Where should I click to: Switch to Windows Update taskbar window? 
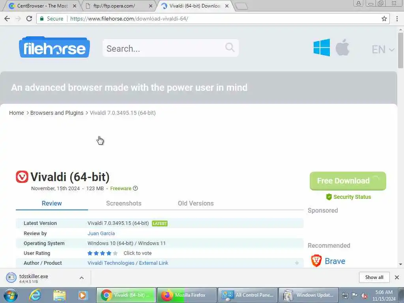click(309, 295)
